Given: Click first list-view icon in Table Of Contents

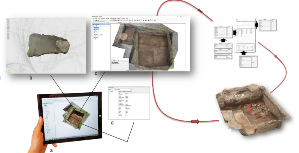Looking at the screenshot, I should tap(93, 26).
